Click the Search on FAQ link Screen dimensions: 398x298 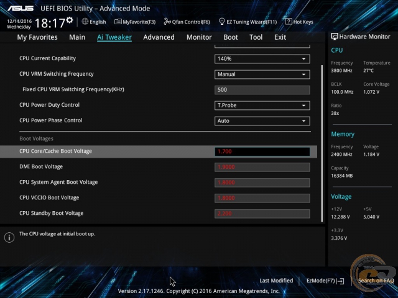click(376, 281)
